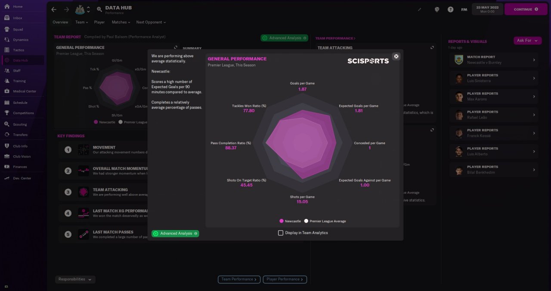The height and width of the screenshot is (291, 551).
Task: Click the pencil edit icon in header
Action: click(x=420, y=9)
